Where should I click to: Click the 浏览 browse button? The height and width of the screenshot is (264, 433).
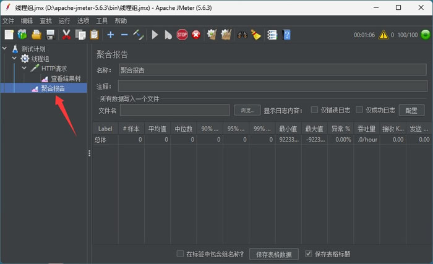(x=247, y=110)
